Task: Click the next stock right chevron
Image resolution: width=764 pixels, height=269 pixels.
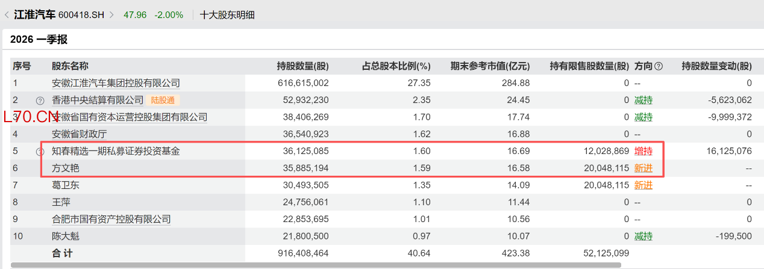Action: pyautogui.click(x=111, y=15)
